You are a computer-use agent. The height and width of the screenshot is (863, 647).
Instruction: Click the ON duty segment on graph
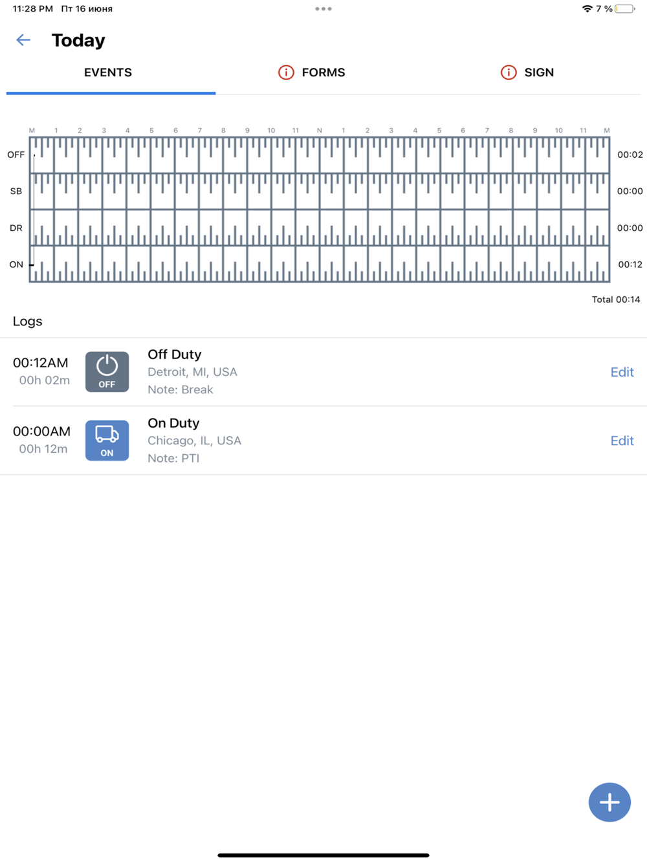(31, 265)
